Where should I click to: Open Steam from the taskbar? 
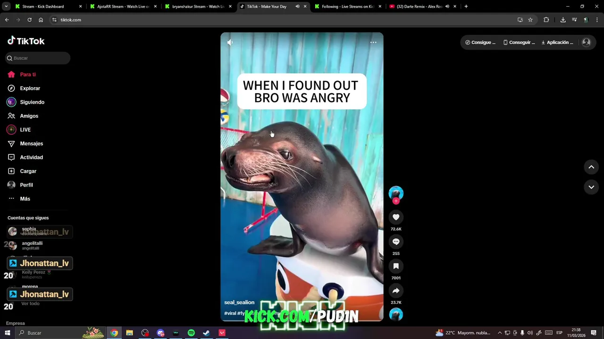(206, 333)
